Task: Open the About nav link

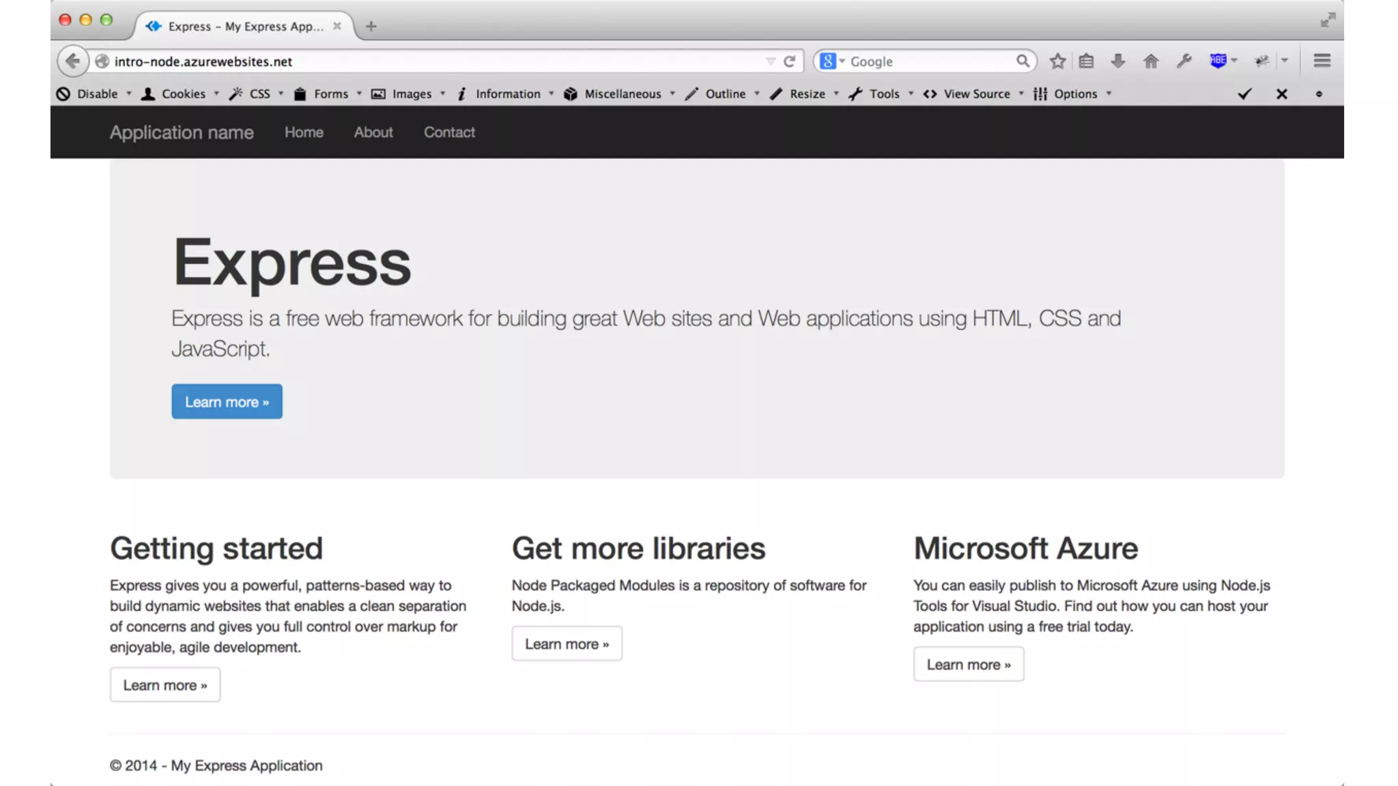Action: 373,132
